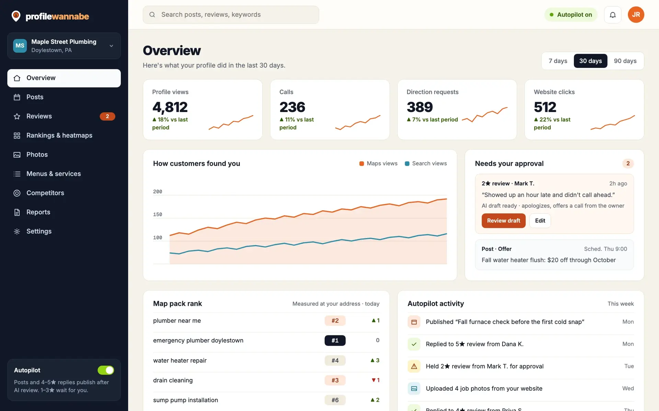Screen dimensions: 659x411
Task: Click the Settings gear icon in sidebar
Action: tap(17, 232)
